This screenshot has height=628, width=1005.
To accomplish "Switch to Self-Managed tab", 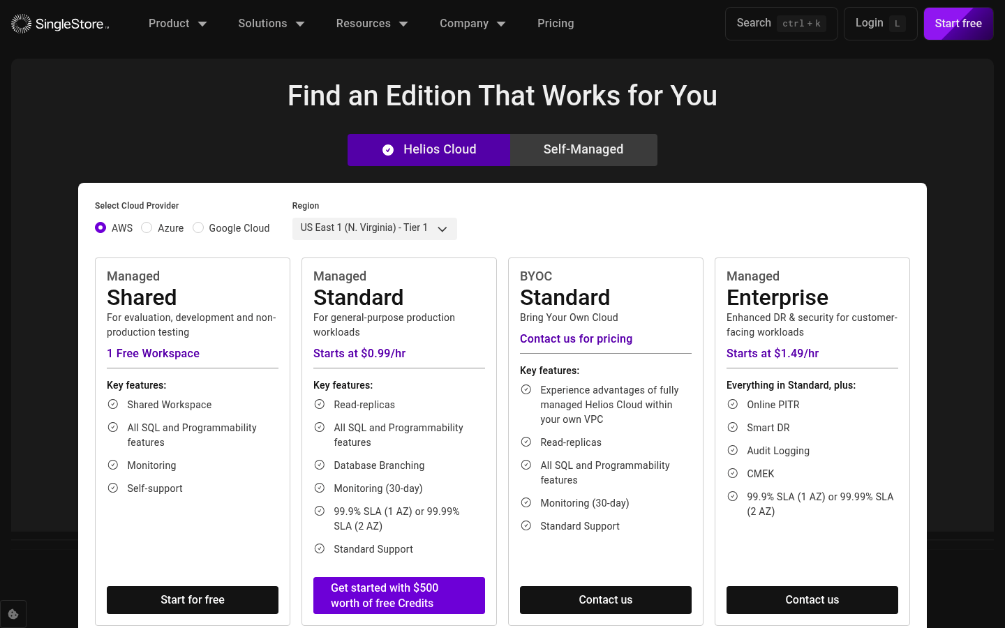I will point(583,150).
